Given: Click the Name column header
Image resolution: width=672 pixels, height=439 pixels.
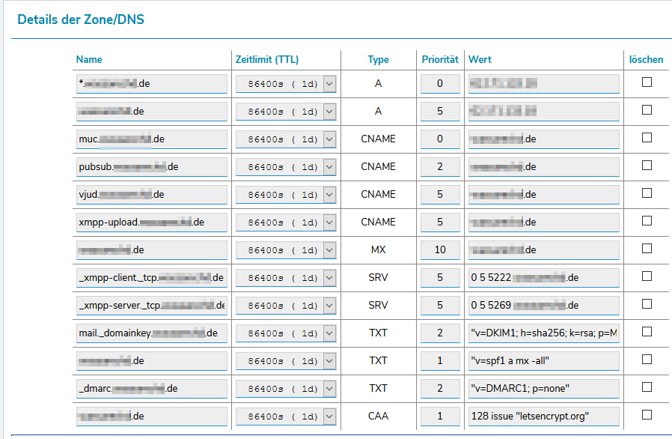Looking at the screenshot, I should click(89, 59).
